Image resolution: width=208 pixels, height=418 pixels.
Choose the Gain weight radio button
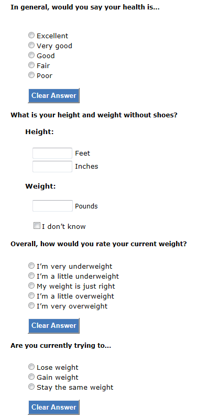pyautogui.click(x=31, y=377)
